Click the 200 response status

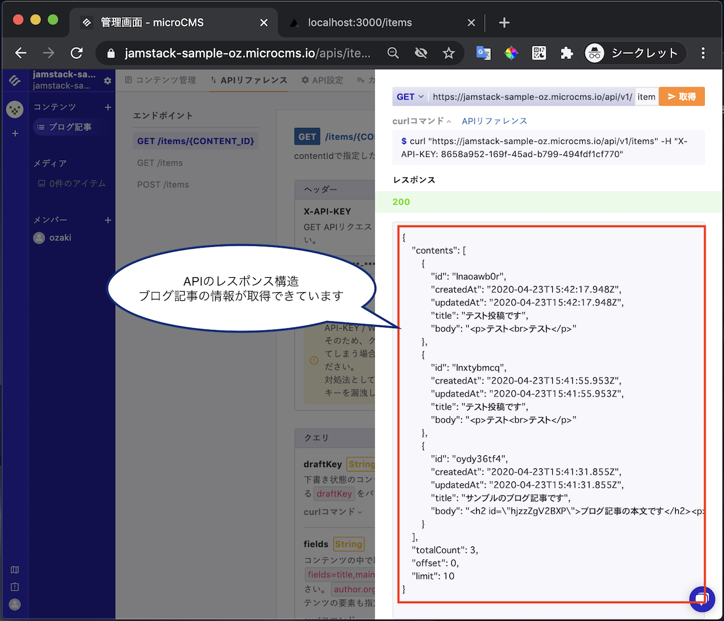pos(401,202)
